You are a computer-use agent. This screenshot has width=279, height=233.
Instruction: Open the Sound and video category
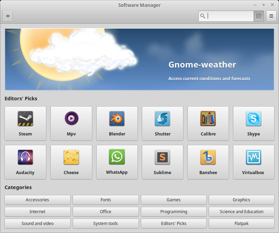[x=38, y=224]
